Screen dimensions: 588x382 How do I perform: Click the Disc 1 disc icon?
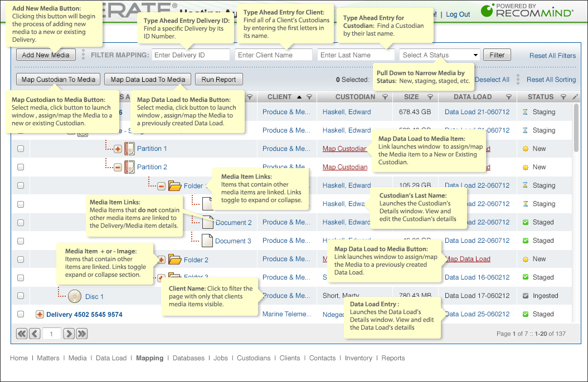coord(75,296)
